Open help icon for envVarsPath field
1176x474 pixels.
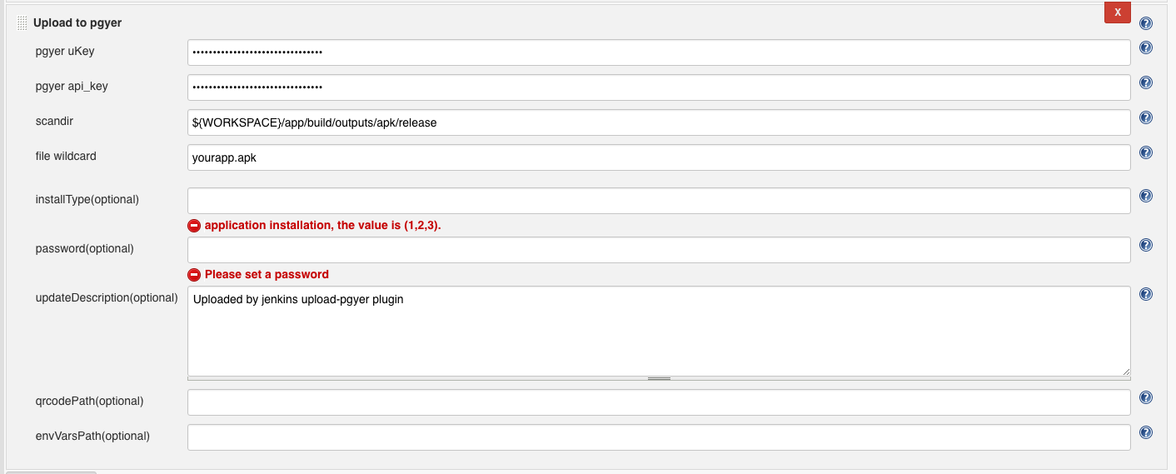pos(1146,432)
